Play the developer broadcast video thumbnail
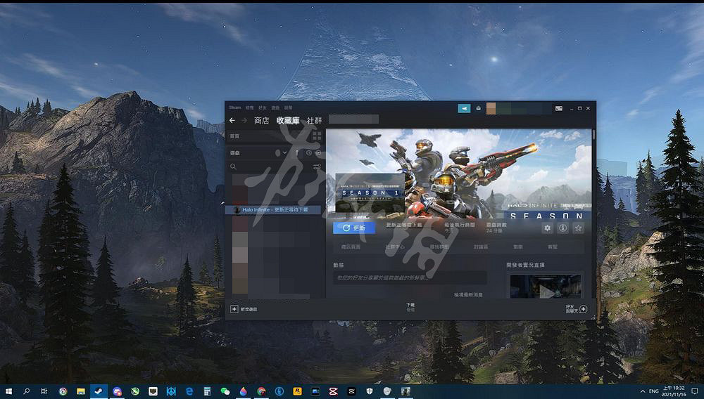The width and height of the screenshot is (704, 399). click(x=543, y=286)
